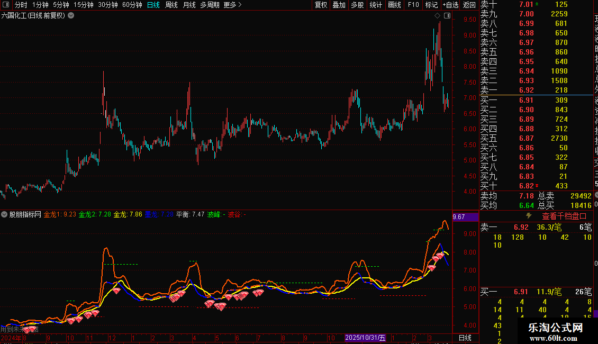Click the diamond marker icon above the chart

[x=438, y=16]
